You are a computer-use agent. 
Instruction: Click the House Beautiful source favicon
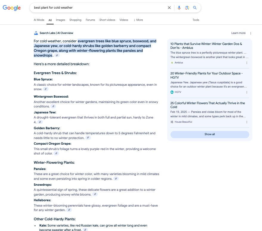pos(172,122)
